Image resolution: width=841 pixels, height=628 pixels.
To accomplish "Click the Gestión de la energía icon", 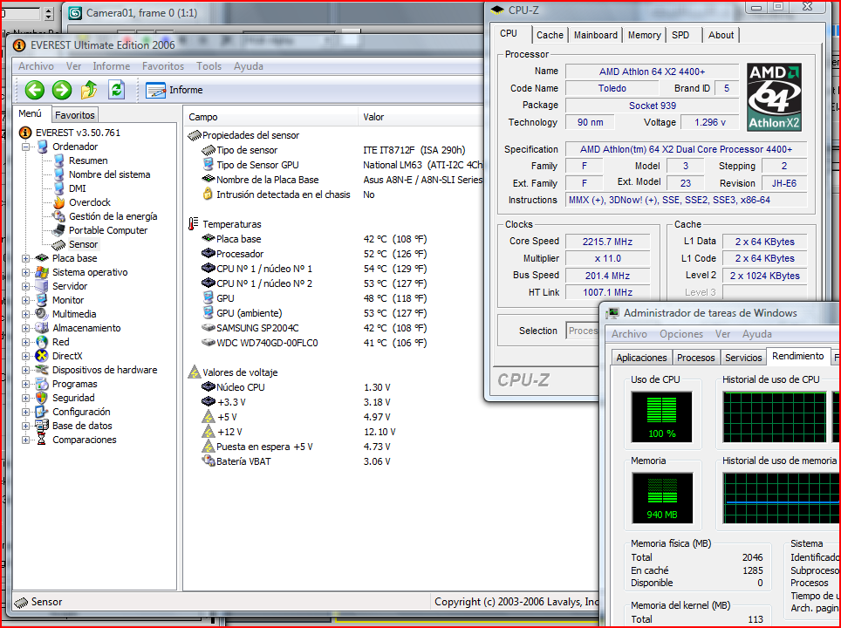I will point(59,216).
